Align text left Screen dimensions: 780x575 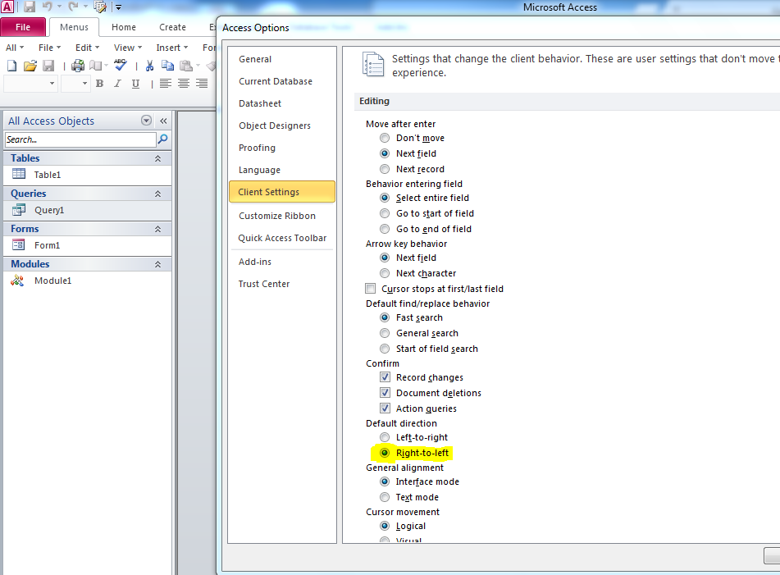[166, 84]
